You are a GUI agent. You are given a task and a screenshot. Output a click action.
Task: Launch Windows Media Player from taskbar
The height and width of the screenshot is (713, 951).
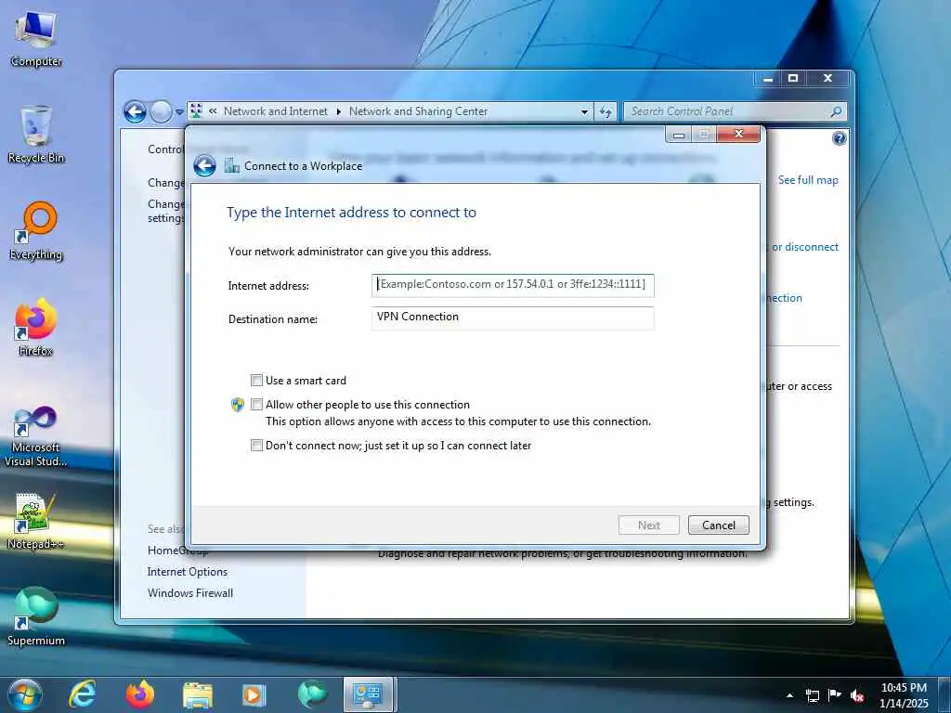(x=254, y=695)
